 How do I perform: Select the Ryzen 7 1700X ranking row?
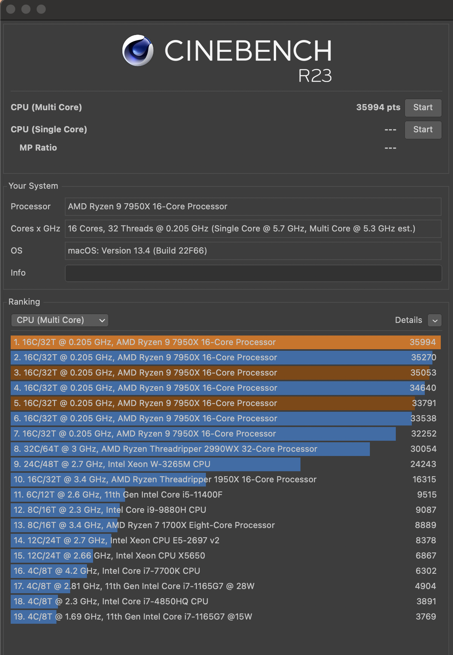(x=226, y=525)
